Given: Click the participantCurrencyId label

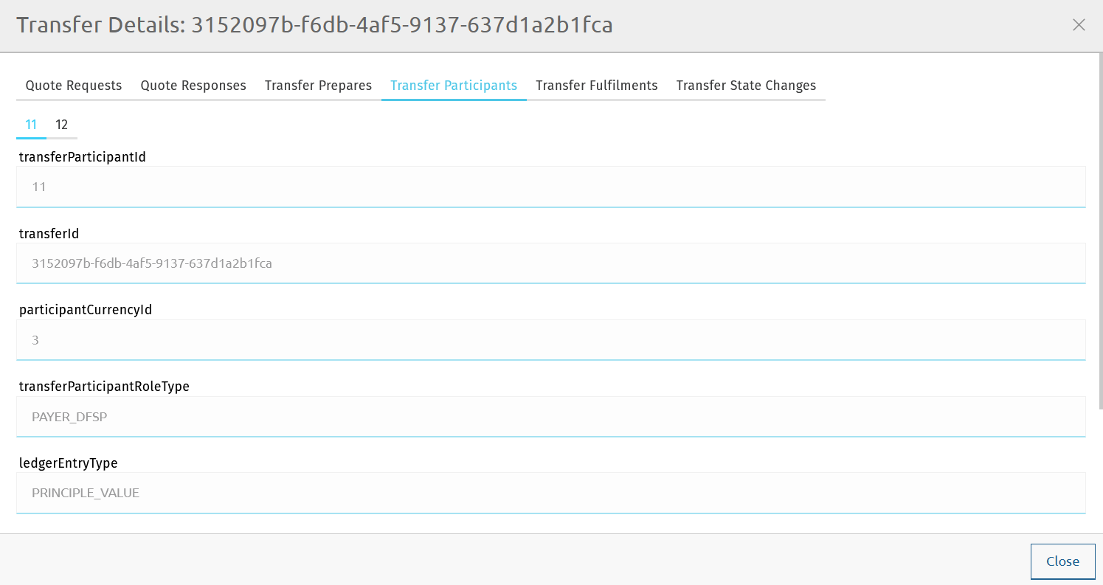Looking at the screenshot, I should pyautogui.click(x=86, y=310).
